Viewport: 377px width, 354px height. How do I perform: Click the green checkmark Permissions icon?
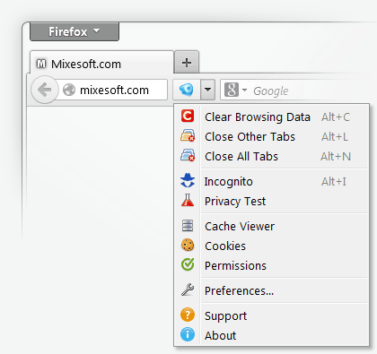tap(188, 264)
